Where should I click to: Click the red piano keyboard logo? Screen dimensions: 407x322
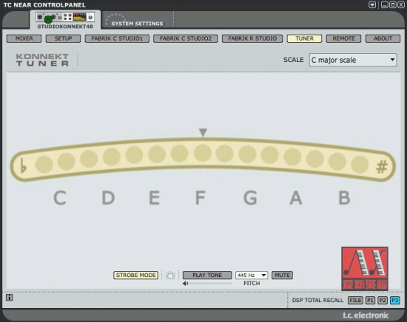[365, 269]
